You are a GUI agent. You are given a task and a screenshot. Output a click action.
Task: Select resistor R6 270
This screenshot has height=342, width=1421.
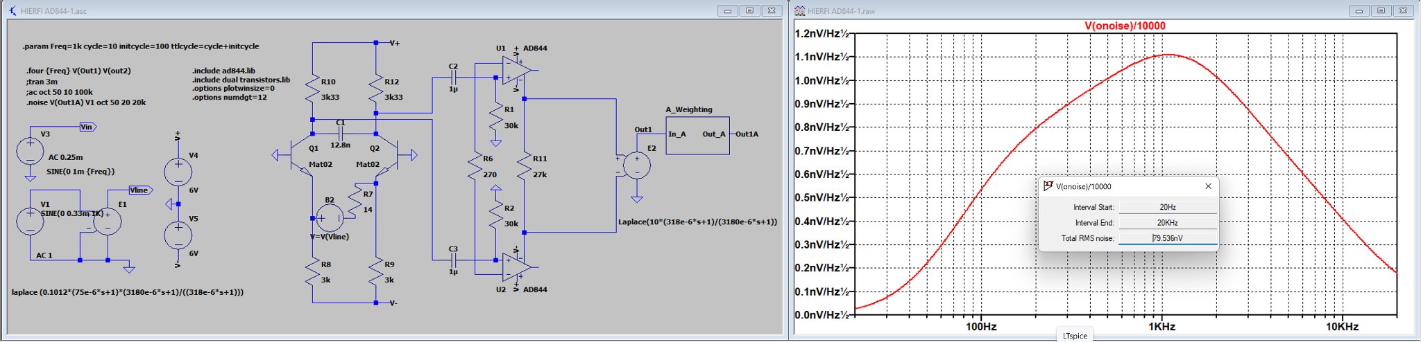click(475, 167)
